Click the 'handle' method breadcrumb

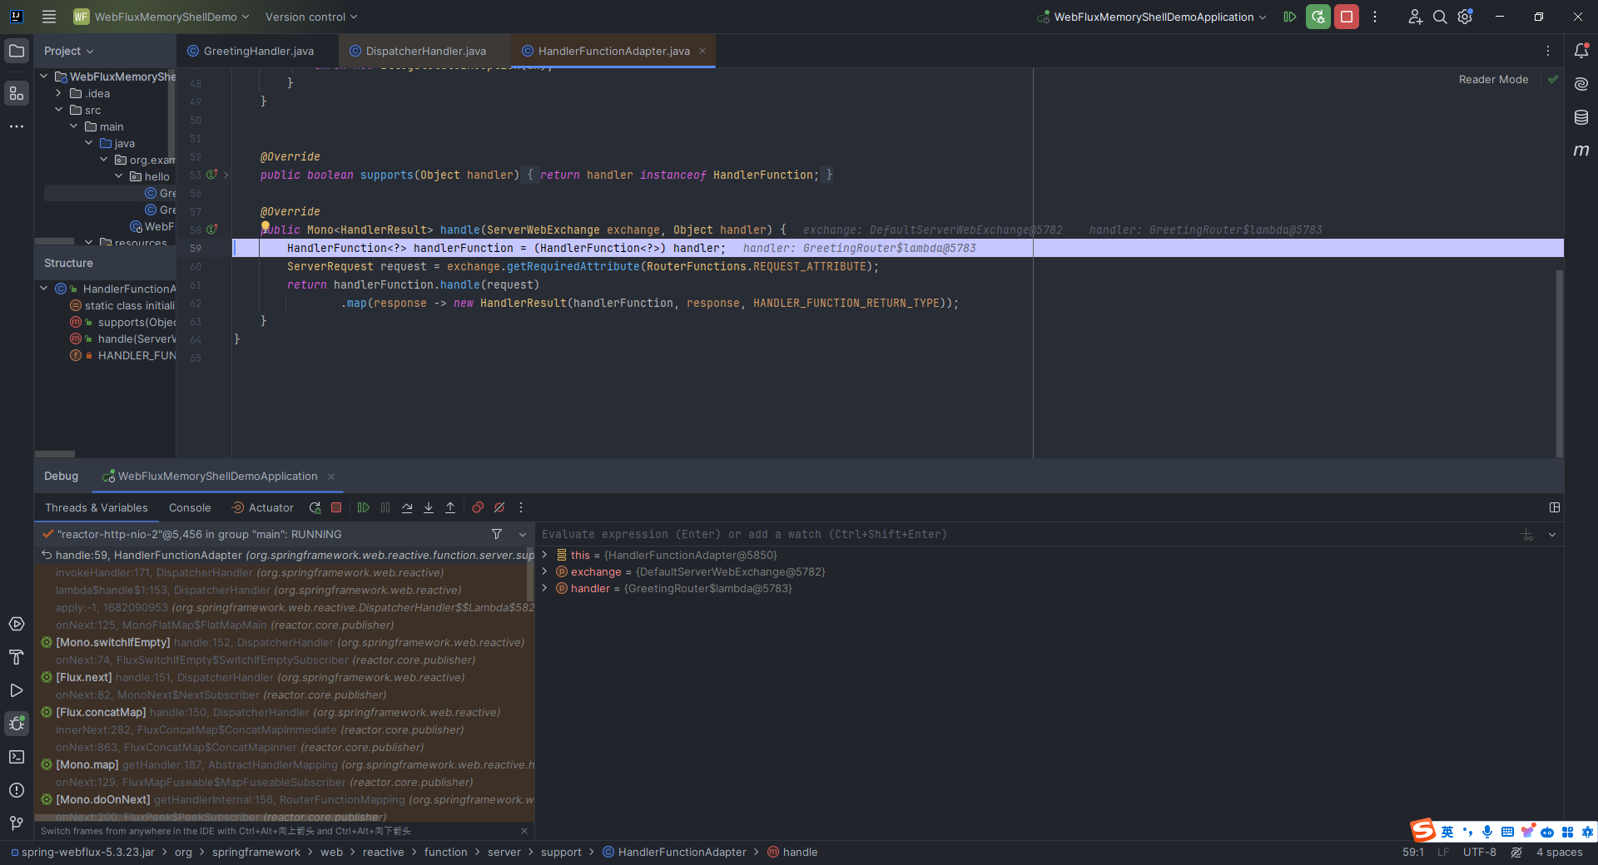[792, 852]
